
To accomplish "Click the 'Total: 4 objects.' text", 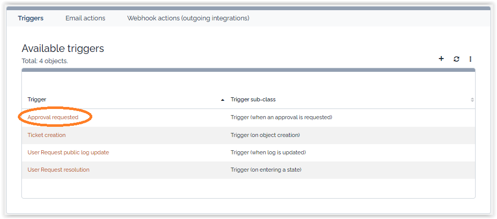I will click(45, 61).
